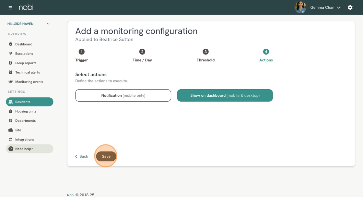Click the Housing units house icon
Screen dimensions: 363x197
[x=11, y=111]
